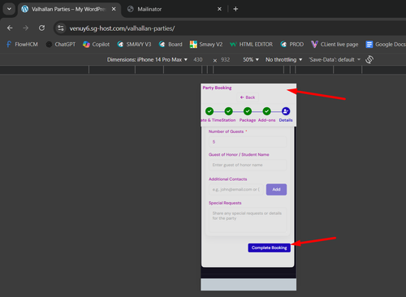Screen dimensions: 406x297
Task: Click the Add contact button
Action: tap(276, 190)
